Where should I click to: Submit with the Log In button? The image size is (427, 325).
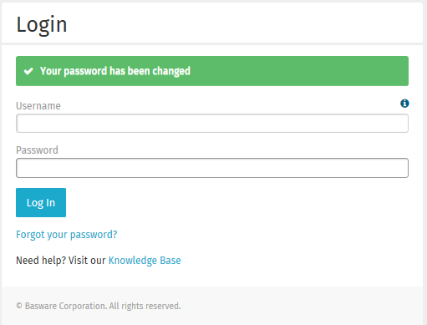coord(41,202)
